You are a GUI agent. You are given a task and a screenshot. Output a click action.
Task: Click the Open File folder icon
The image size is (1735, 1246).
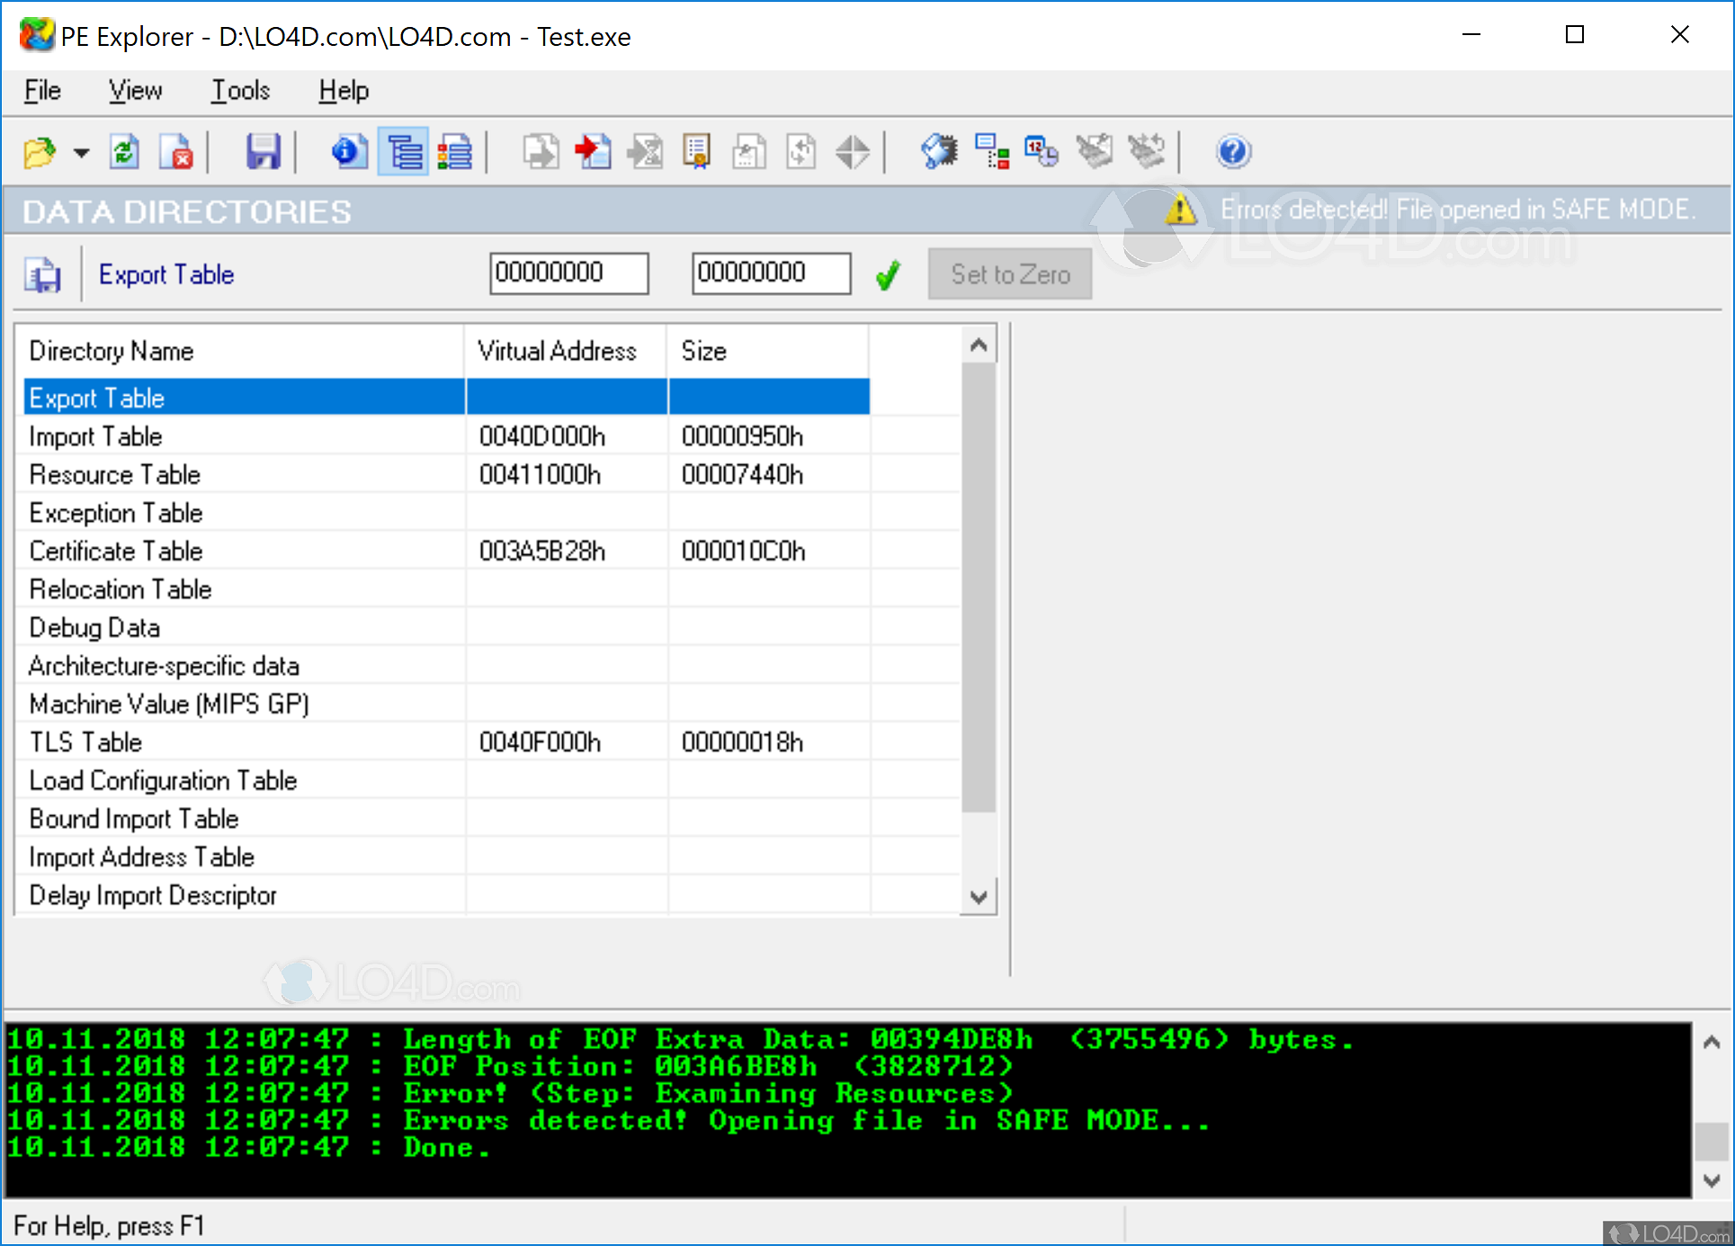(x=40, y=152)
